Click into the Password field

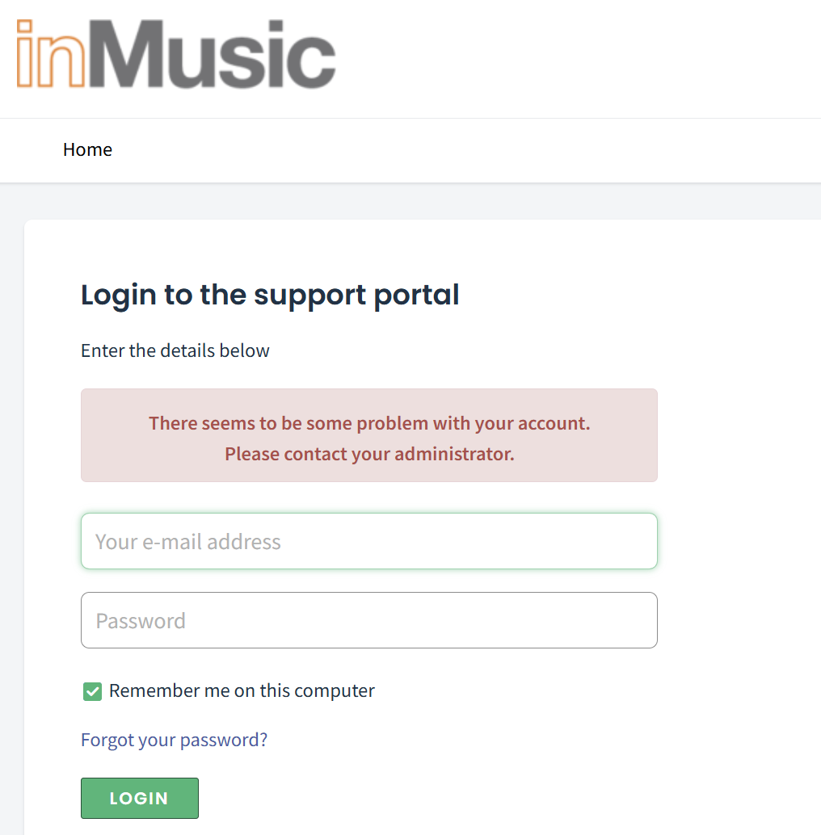click(369, 620)
